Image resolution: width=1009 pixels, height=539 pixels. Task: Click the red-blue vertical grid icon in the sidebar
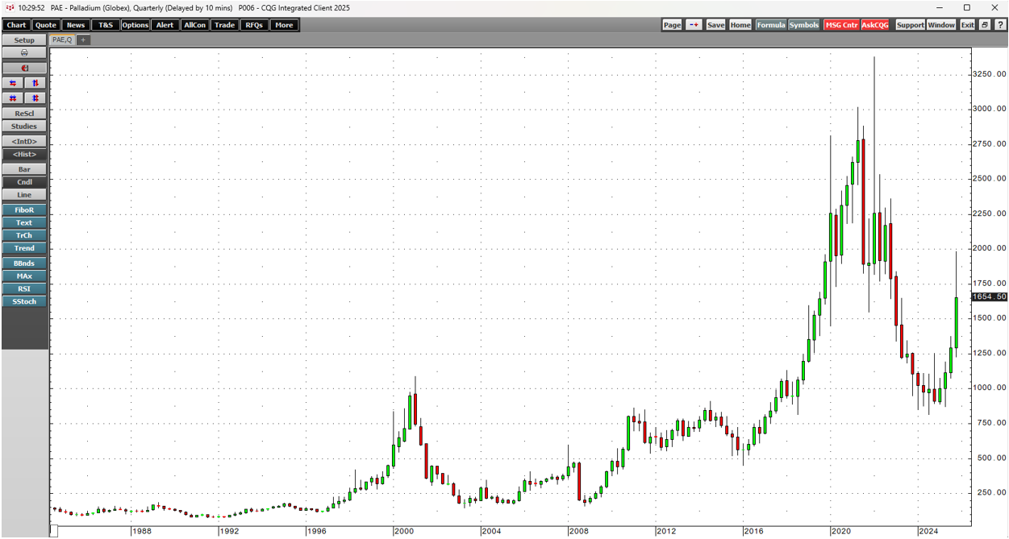tap(35, 98)
